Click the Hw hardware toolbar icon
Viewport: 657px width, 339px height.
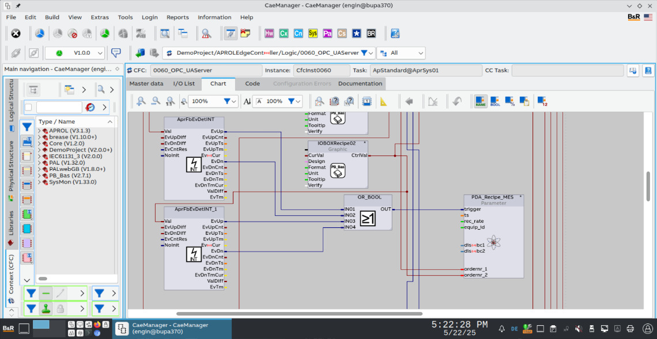point(269,33)
